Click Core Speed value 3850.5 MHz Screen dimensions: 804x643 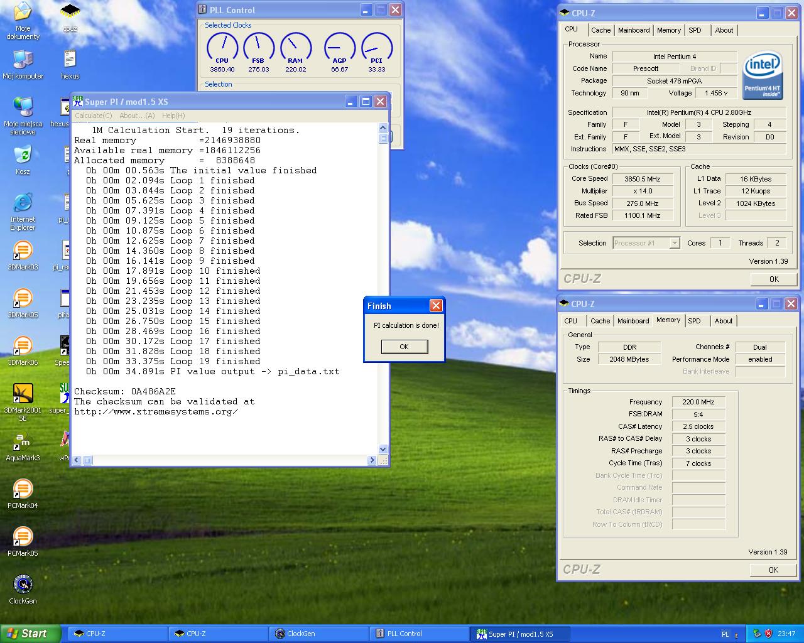643,179
